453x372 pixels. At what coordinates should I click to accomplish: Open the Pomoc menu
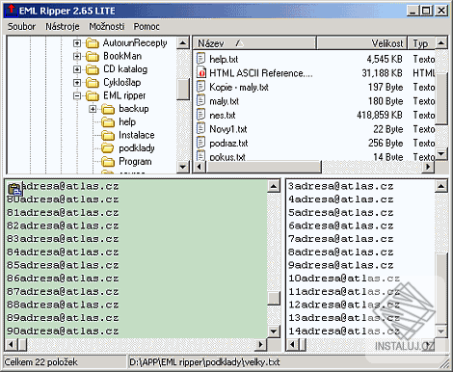[147, 27]
